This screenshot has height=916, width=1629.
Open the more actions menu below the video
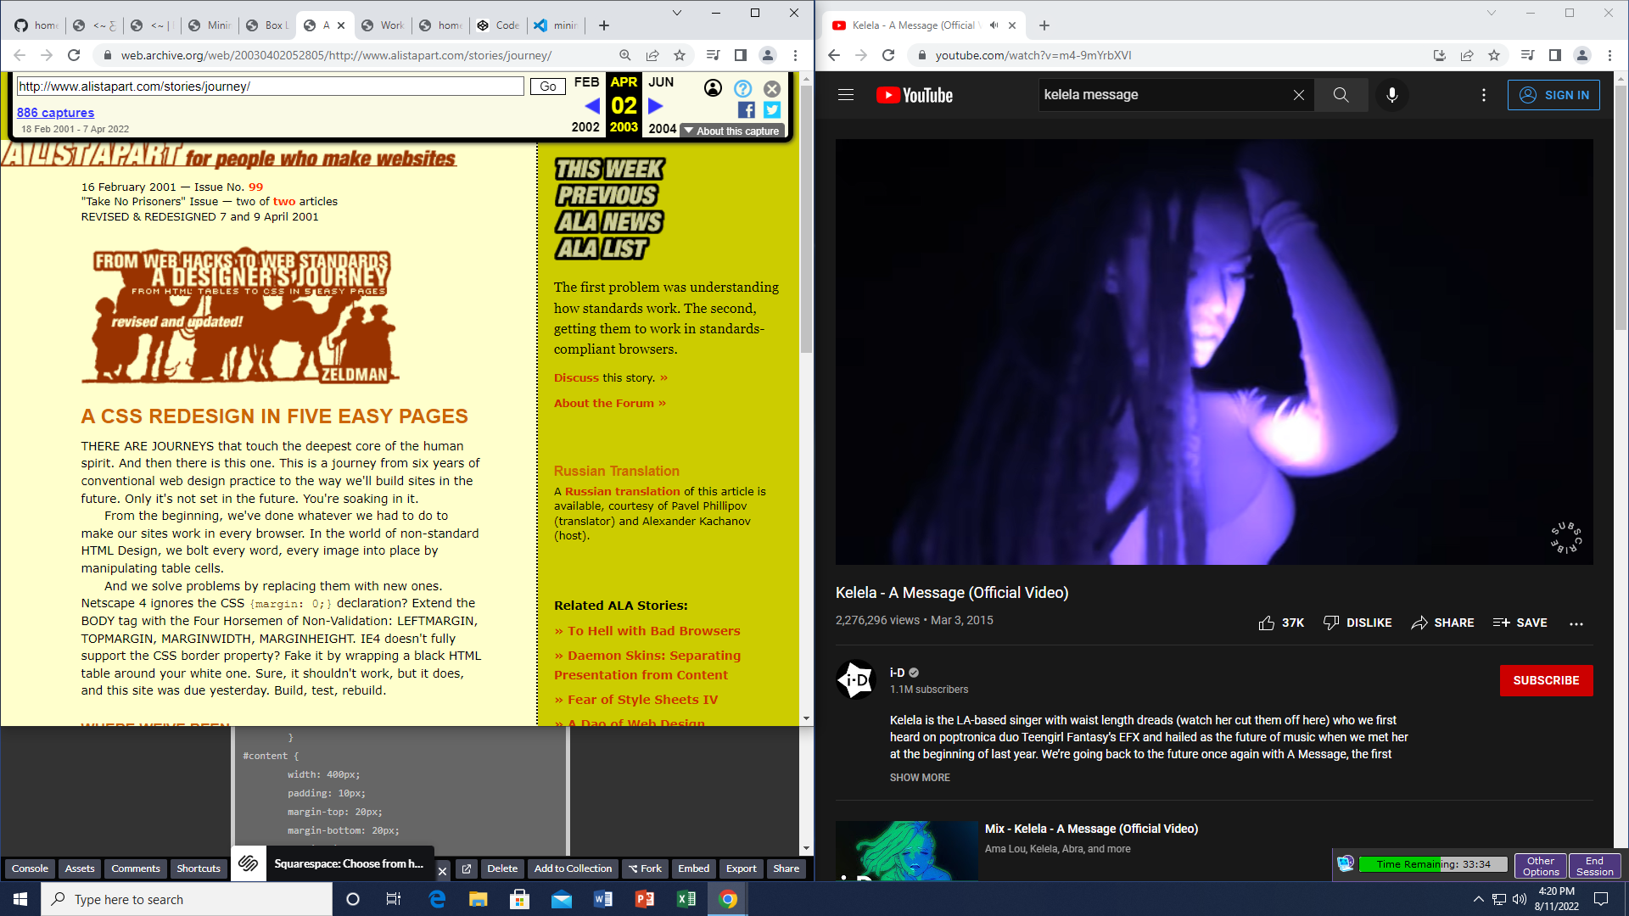pyautogui.click(x=1576, y=623)
